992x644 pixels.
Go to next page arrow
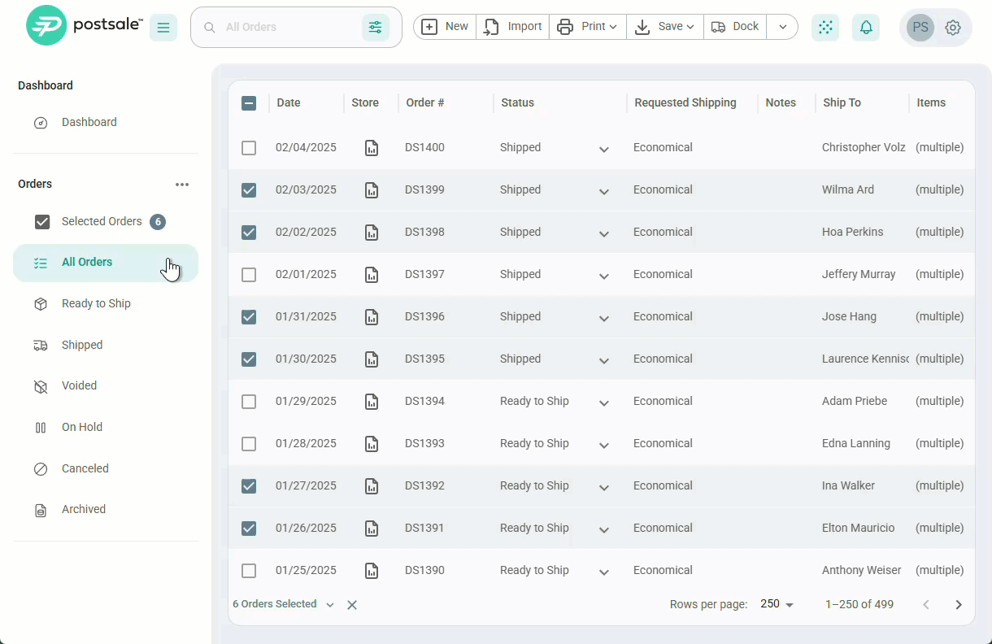coord(959,605)
